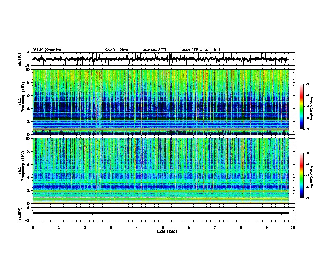Click the ch.2 color scale bar
330x255 pixels.
click(x=302, y=175)
